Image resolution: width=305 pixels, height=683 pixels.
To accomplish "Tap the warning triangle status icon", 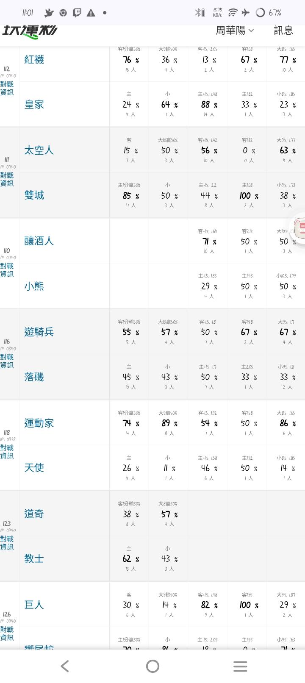I will (x=91, y=13).
